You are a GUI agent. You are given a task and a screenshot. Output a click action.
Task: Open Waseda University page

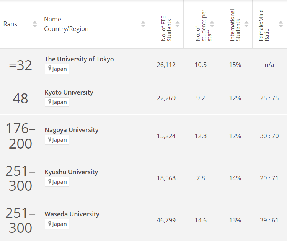pos(72,214)
